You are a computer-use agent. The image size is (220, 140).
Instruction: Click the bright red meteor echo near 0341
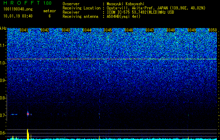pyautogui.click(x=28, y=114)
